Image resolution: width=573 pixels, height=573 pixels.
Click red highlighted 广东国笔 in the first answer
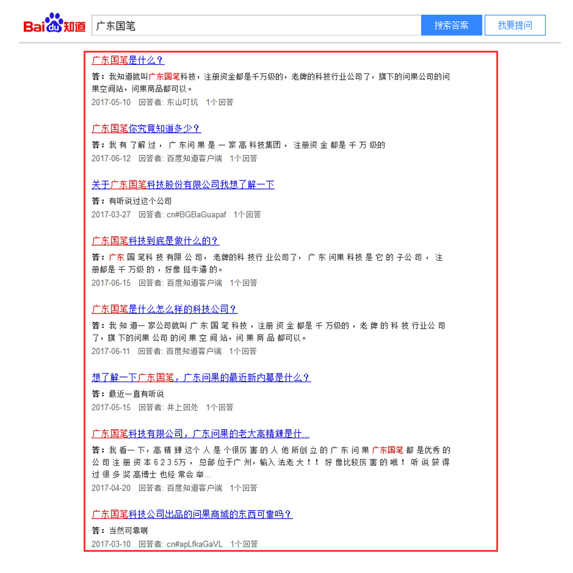pos(164,77)
